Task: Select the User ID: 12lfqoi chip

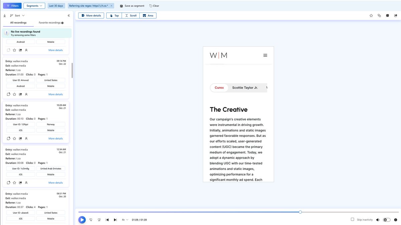Action: click(20, 124)
